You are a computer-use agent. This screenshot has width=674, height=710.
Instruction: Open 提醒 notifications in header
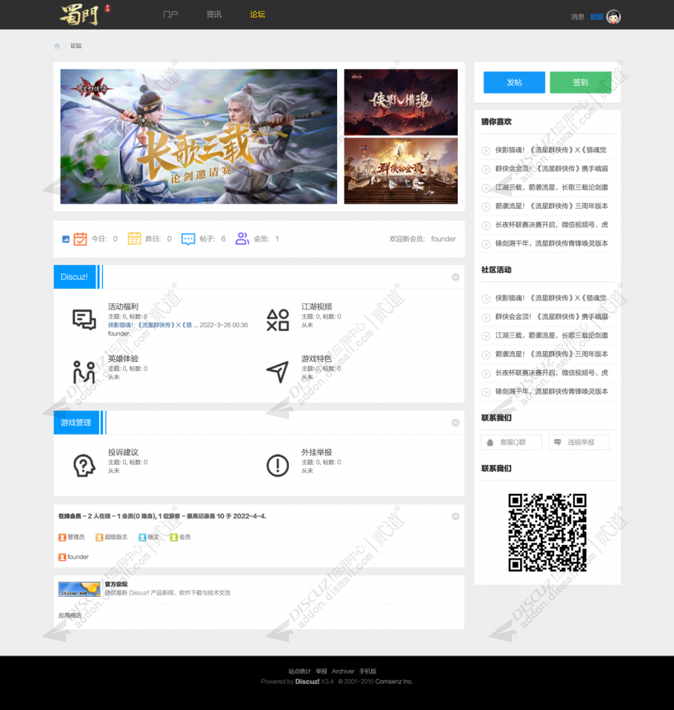[596, 17]
